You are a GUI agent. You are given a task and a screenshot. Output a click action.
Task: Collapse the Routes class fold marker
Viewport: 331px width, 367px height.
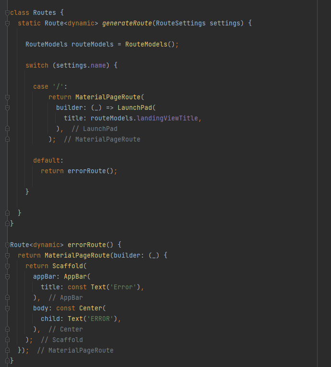7,12
